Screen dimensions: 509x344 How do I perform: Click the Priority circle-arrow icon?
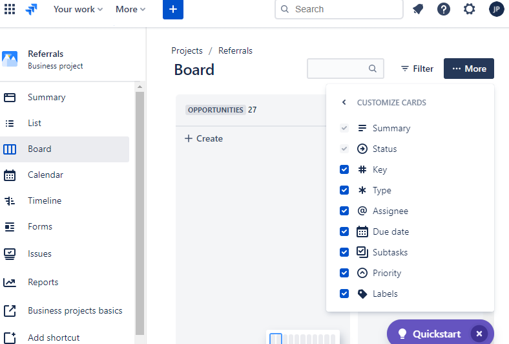pos(362,273)
